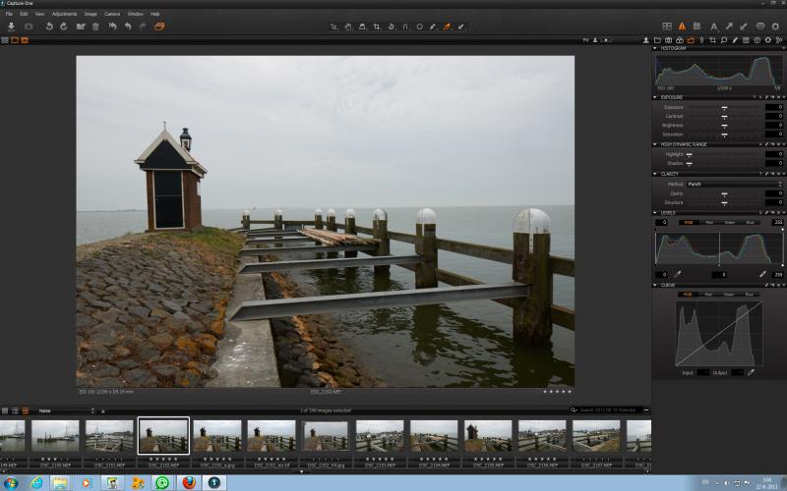Image resolution: width=787 pixels, height=491 pixels.
Task: Open Firefox from the Windows taskbar
Action: 189,483
